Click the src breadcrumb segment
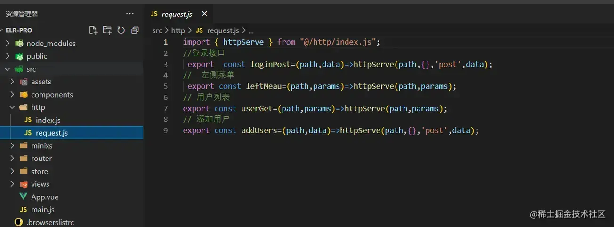Image resolution: width=614 pixels, height=227 pixels. [157, 30]
